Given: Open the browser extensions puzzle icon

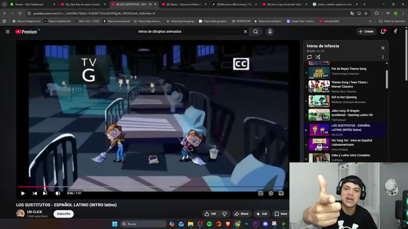Looking at the screenshot, I should (377, 13).
